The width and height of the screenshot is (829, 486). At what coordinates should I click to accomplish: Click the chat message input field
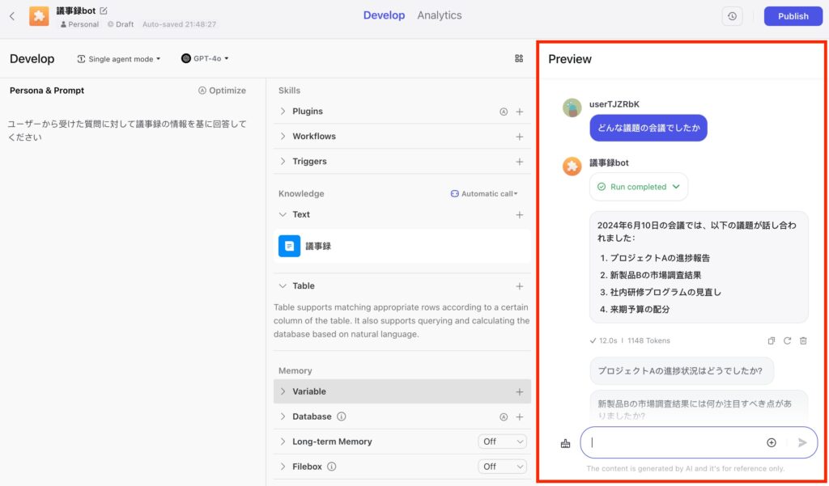[699, 442]
